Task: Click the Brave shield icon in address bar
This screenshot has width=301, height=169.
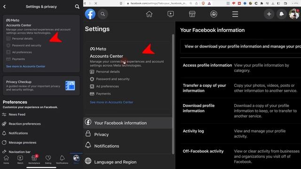Action: point(203,3)
